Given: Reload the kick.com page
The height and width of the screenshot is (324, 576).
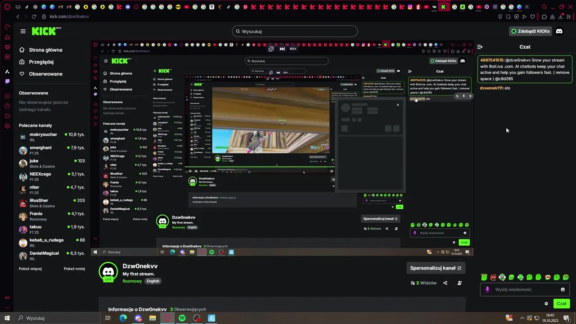Looking at the screenshot, I should pyautogui.click(x=34, y=16).
